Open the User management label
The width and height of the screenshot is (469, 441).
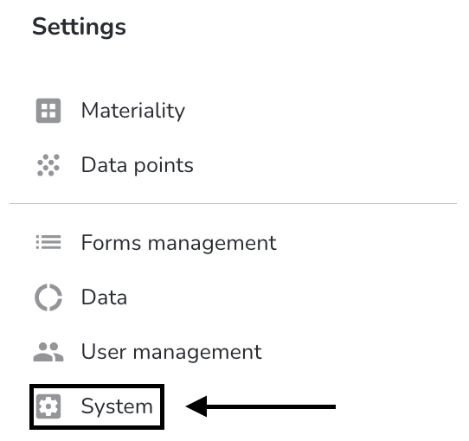pos(171,352)
